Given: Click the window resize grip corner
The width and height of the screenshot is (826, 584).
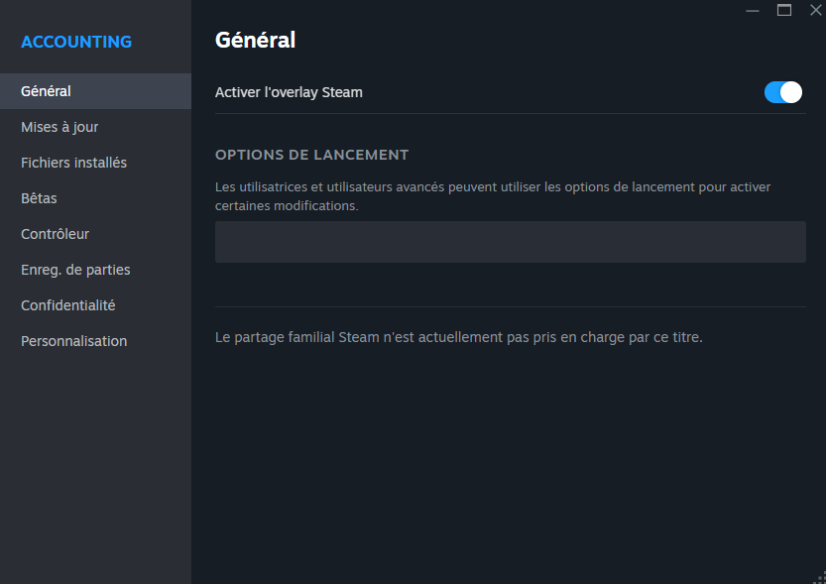Looking at the screenshot, I should [818, 576].
